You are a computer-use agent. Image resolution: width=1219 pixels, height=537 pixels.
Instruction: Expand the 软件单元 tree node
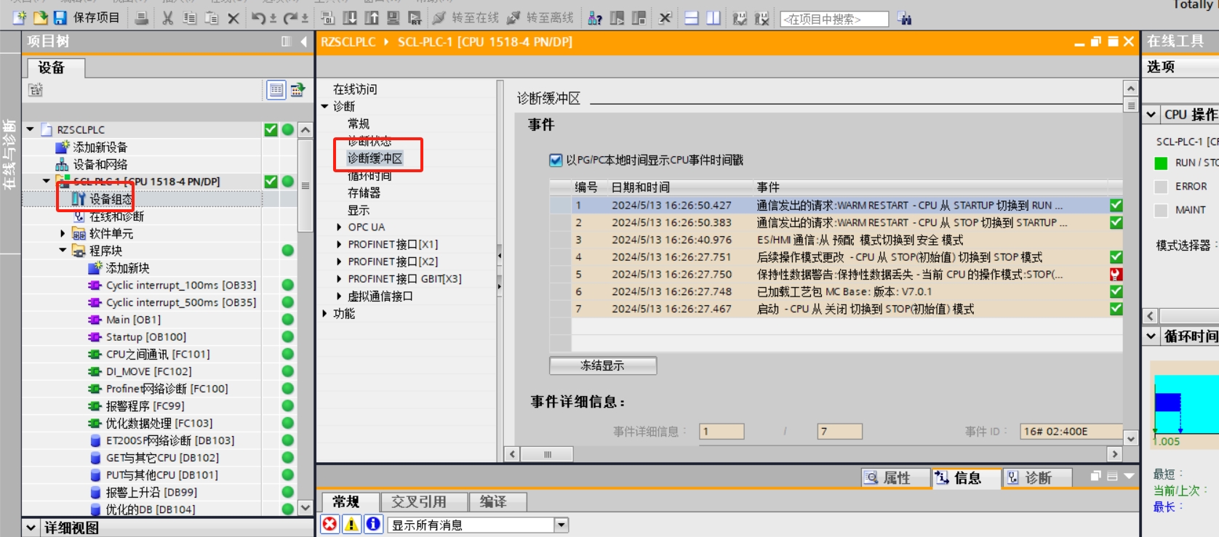pos(63,234)
